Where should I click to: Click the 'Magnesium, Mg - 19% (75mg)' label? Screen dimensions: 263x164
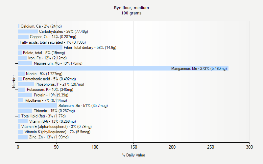point(58,63)
